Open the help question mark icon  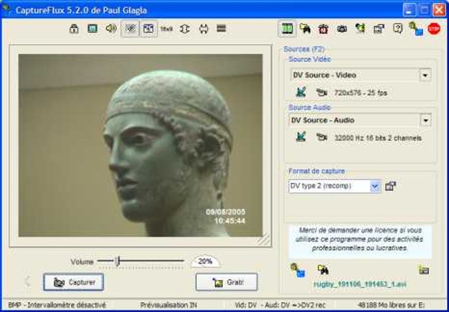click(x=397, y=28)
